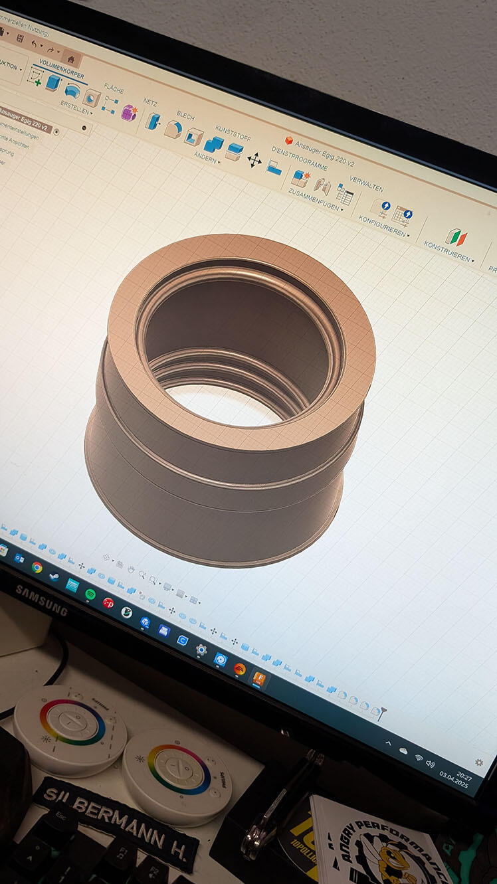Select the Fillet tool in ÄNDERN group

pos(173,129)
